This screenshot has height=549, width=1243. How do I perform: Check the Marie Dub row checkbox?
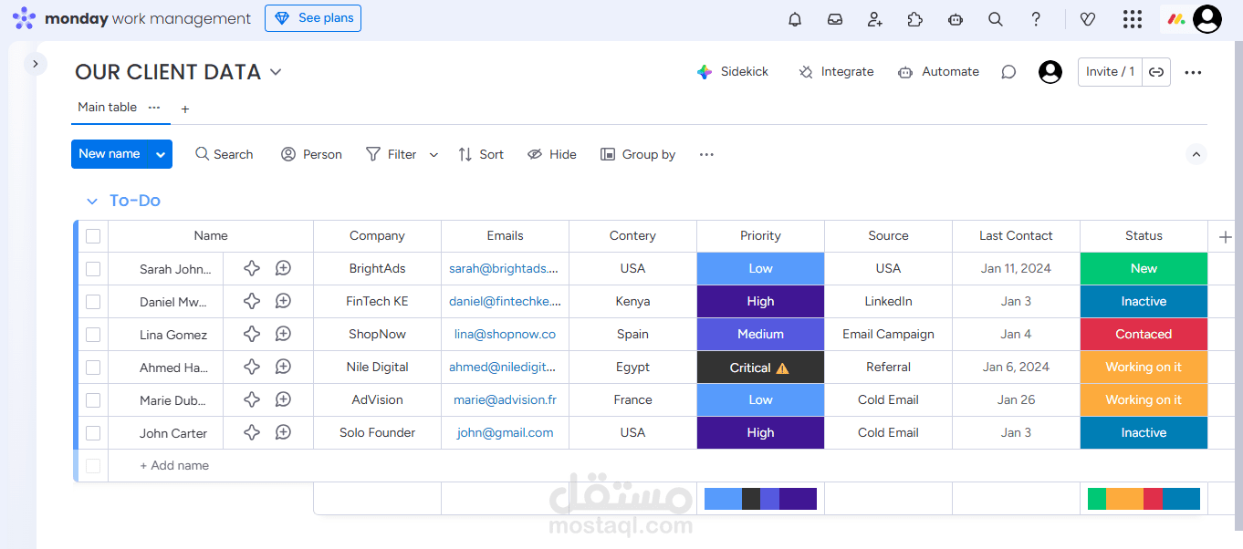(93, 400)
